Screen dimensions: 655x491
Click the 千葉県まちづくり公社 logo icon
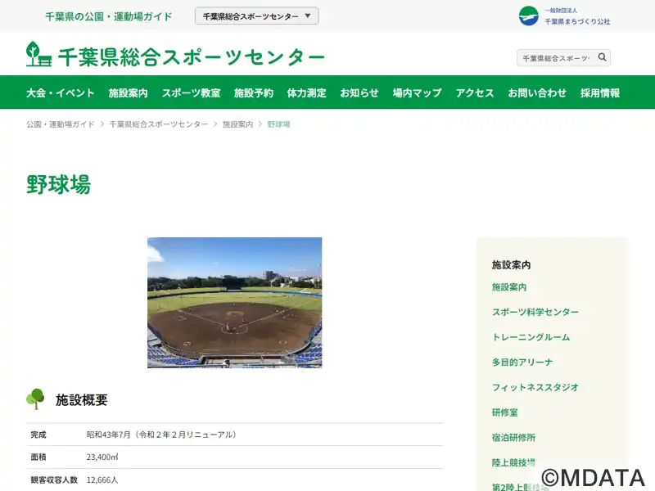point(528,16)
